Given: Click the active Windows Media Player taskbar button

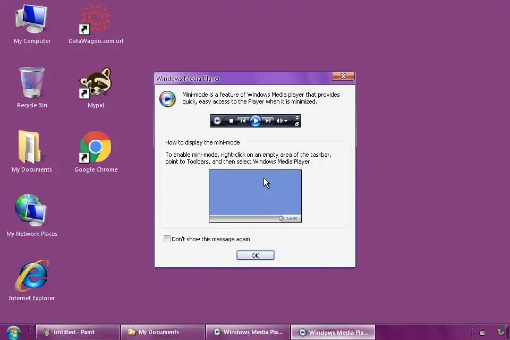Looking at the screenshot, I should 333,332.
